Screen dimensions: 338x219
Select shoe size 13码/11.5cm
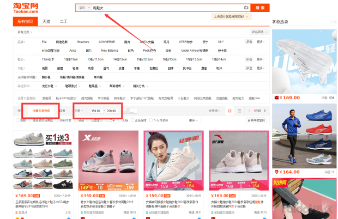coord(95,59)
